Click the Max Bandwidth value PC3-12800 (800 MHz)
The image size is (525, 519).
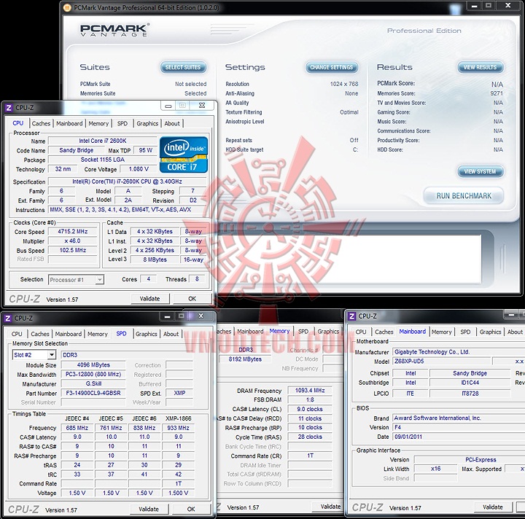tap(93, 374)
